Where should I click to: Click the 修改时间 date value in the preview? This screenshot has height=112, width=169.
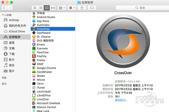(x=134, y=89)
